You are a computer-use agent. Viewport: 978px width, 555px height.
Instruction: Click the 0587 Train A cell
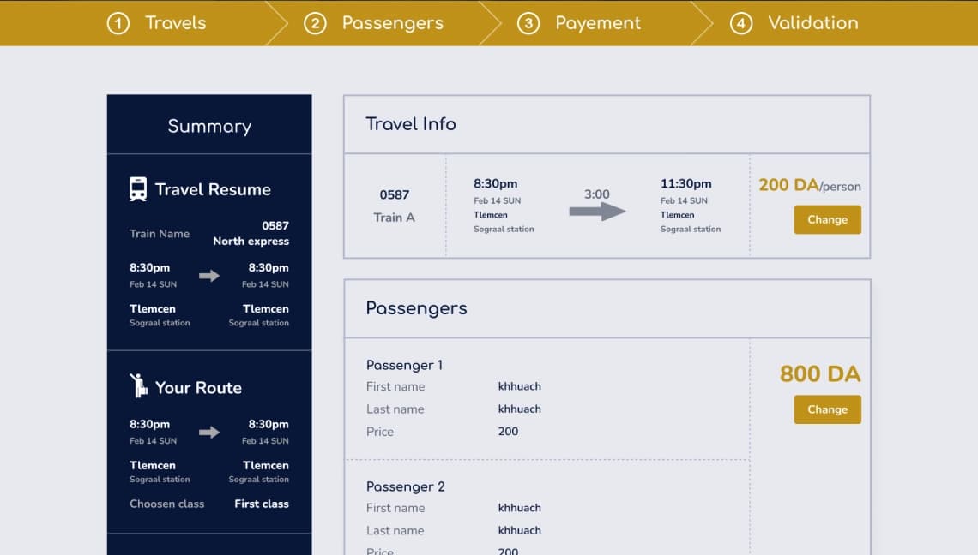click(395, 206)
